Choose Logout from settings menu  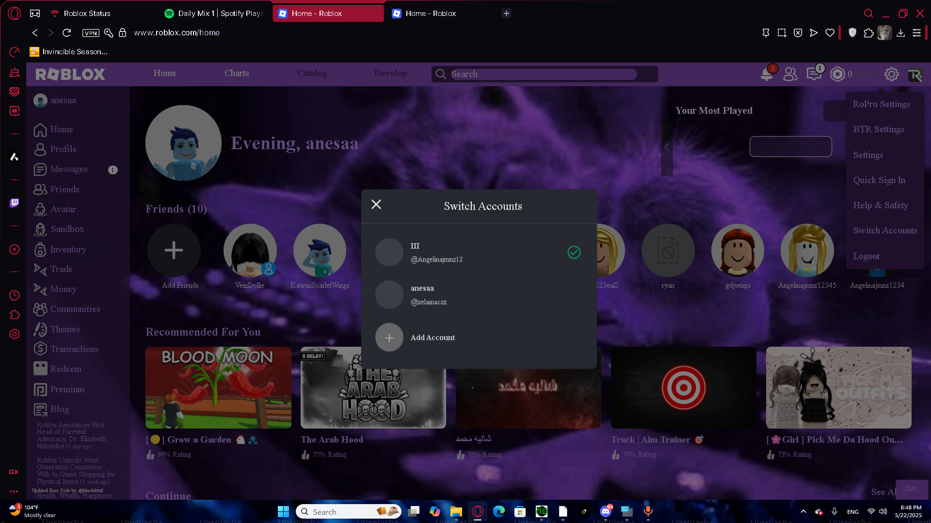point(866,256)
